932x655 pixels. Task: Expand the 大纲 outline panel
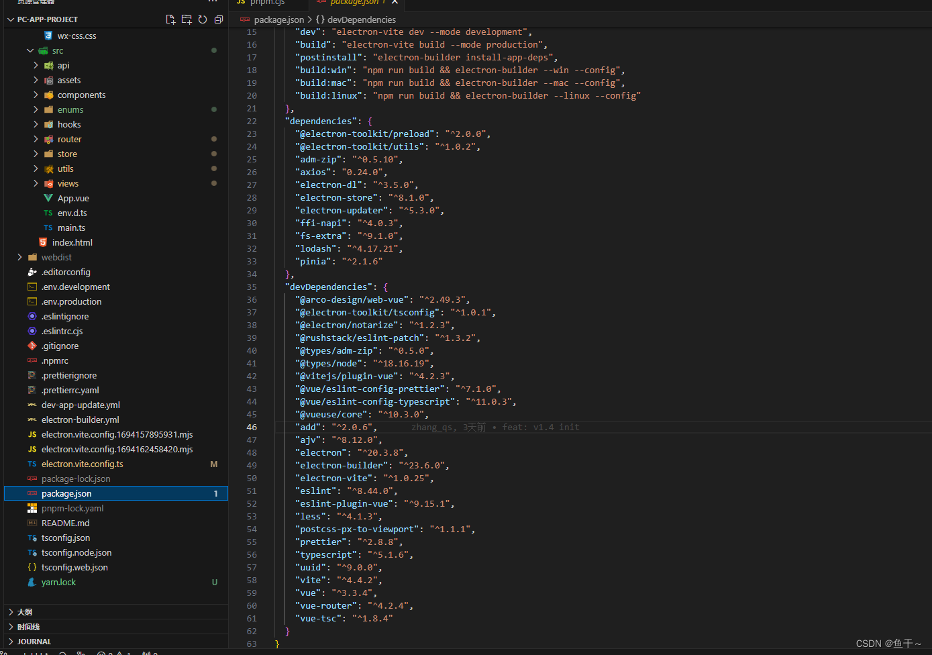[11, 612]
